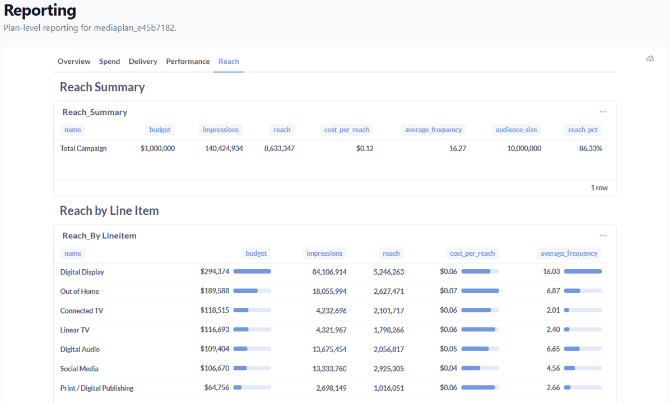Select the Linear TV row name
The width and height of the screenshot is (669, 403).
[x=75, y=330]
